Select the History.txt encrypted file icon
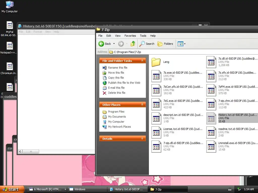 [211, 118]
